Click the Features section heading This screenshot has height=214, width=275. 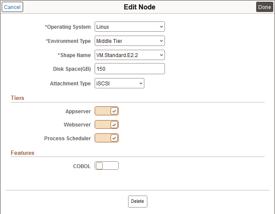pos(22,153)
